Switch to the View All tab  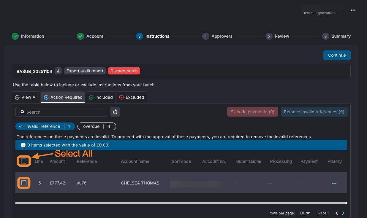(26, 97)
